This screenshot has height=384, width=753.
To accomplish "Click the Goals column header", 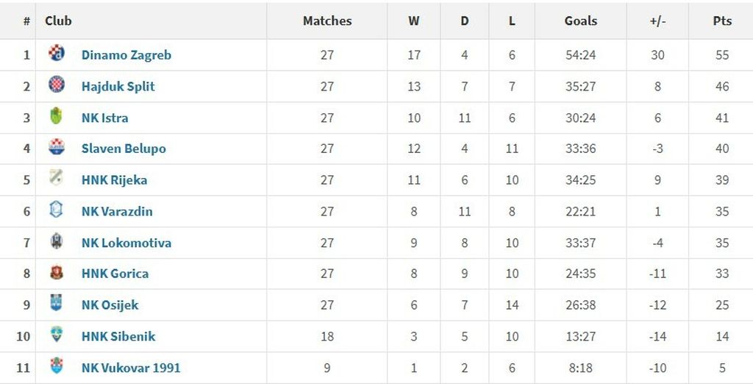I will [580, 21].
